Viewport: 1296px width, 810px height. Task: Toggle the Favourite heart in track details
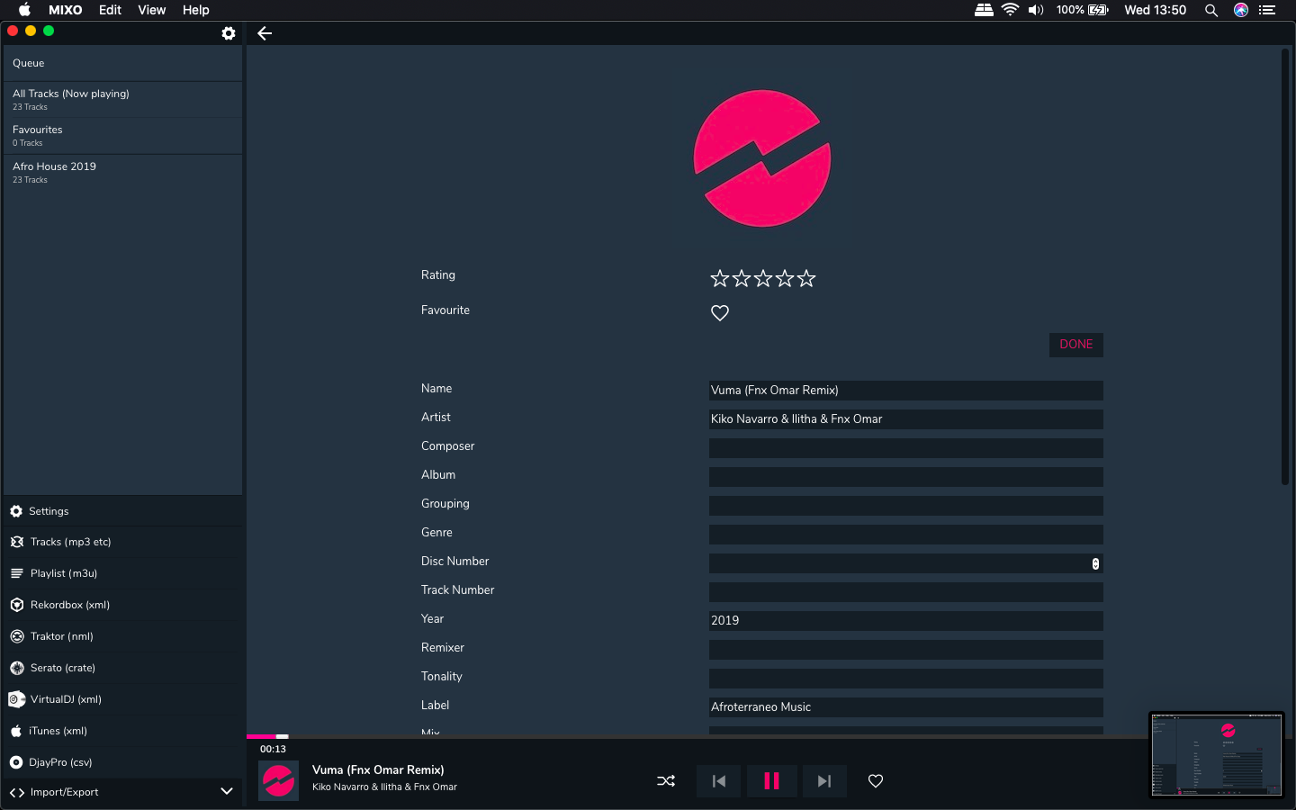pyautogui.click(x=720, y=312)
